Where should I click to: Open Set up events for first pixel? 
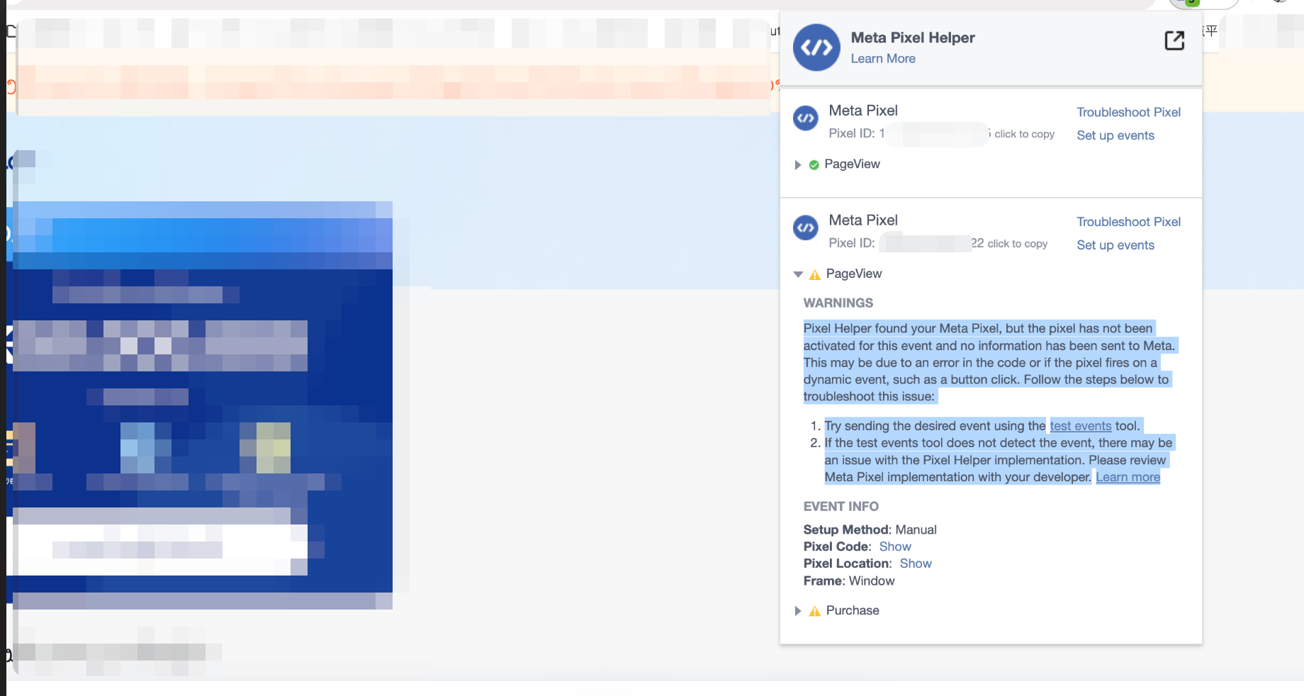1115,135
